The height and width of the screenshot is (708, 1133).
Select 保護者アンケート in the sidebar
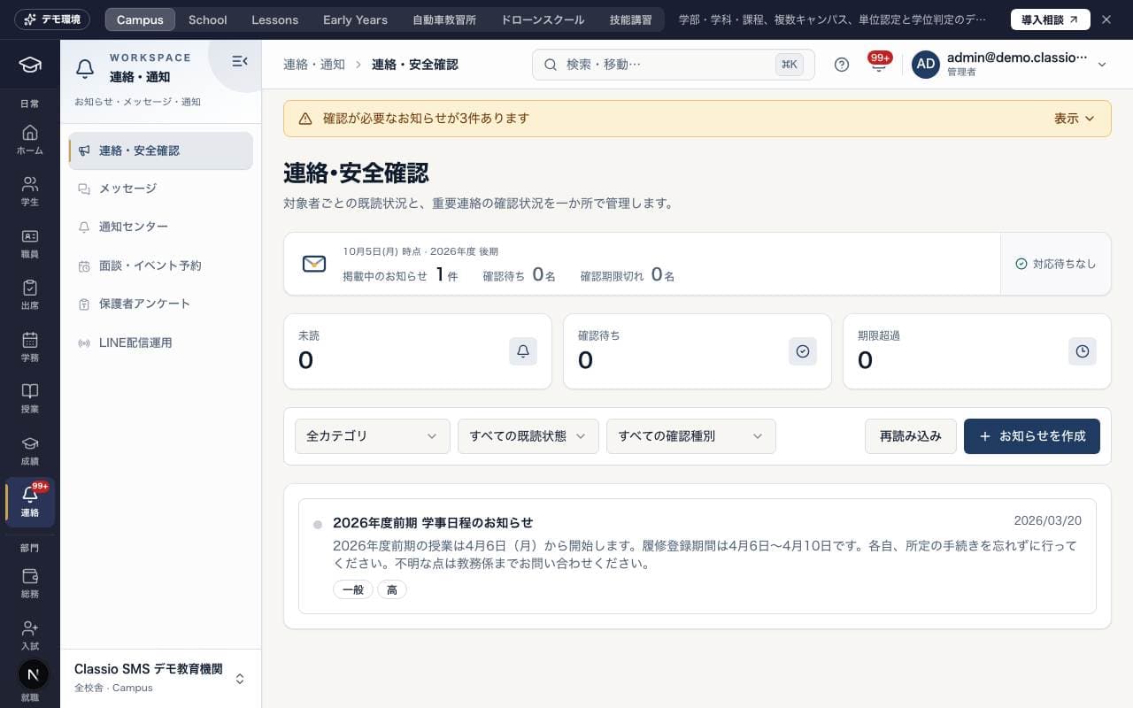tap(161, 304)
